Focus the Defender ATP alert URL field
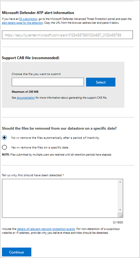This screenshot has width=140, height=258. pos(67,35)
